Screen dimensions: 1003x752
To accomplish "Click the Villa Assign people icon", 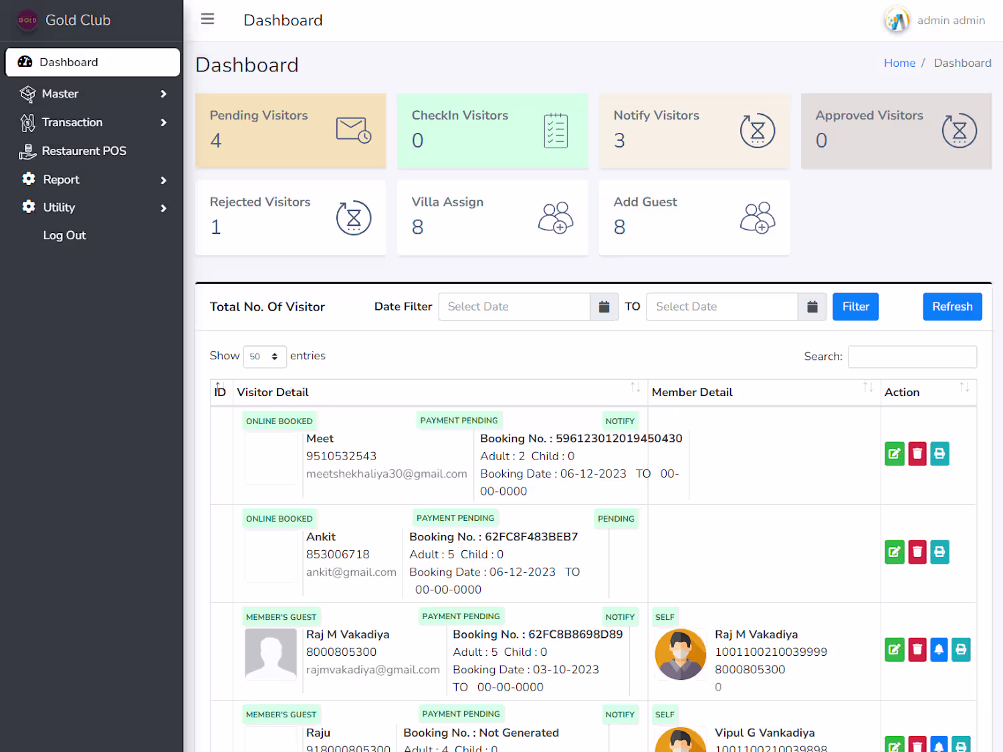I will click(x=556, y=217).
